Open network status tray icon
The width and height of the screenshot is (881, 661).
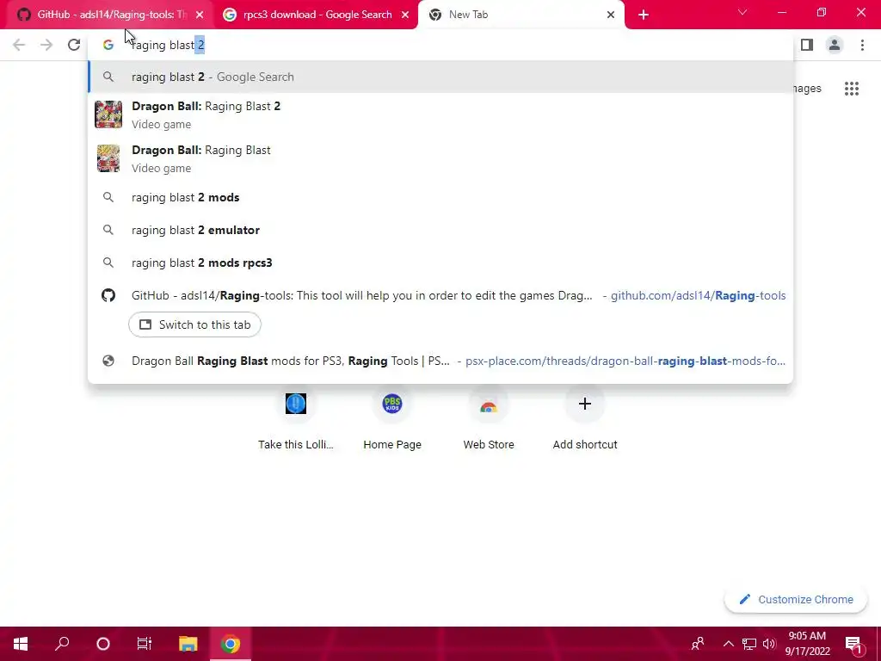(x=749, y=644)
